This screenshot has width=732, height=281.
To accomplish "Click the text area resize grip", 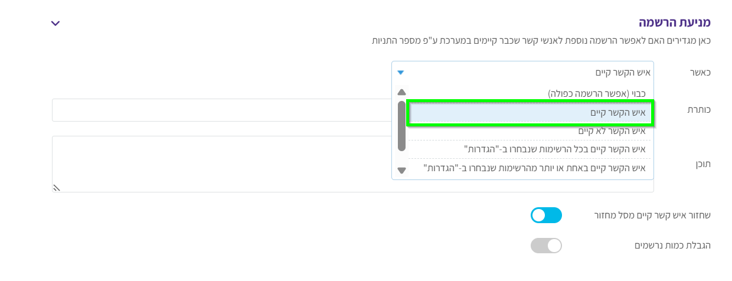I will pyautogui.click(x=57, y=188).
